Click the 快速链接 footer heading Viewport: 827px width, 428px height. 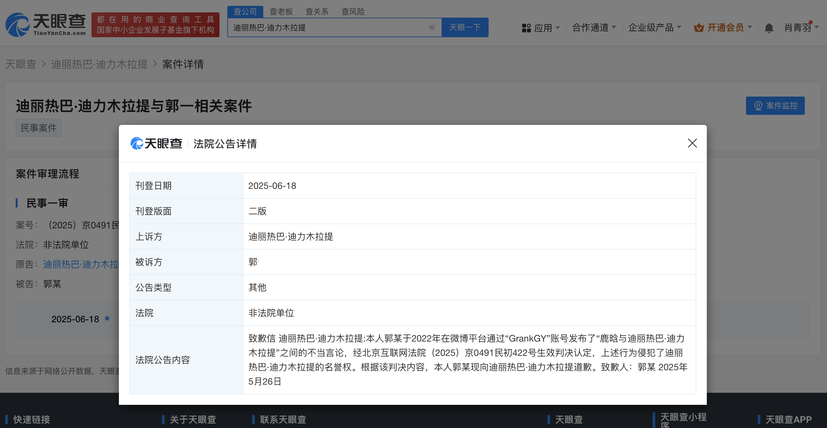[x=32, y=420]
